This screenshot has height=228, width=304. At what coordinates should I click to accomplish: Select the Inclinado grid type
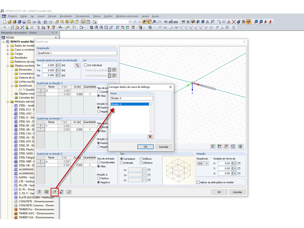click(122, 163)
